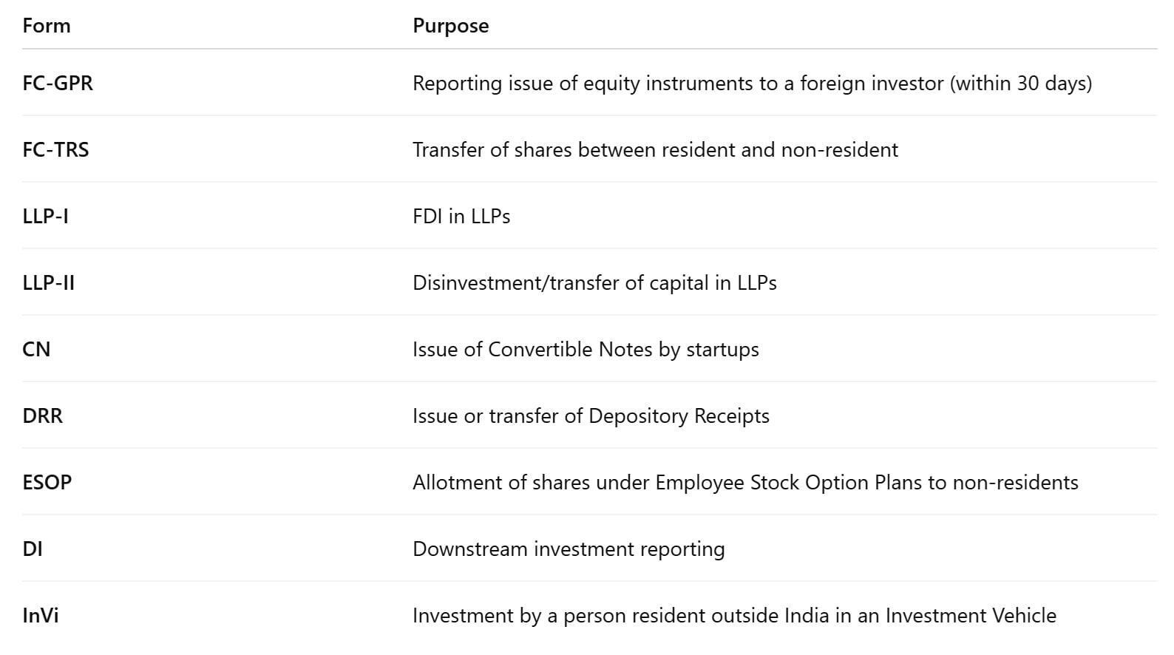Select the CN form label
Image resolution: width=1174 pixels, height=655 pixels.
click(x=36, y=349)
